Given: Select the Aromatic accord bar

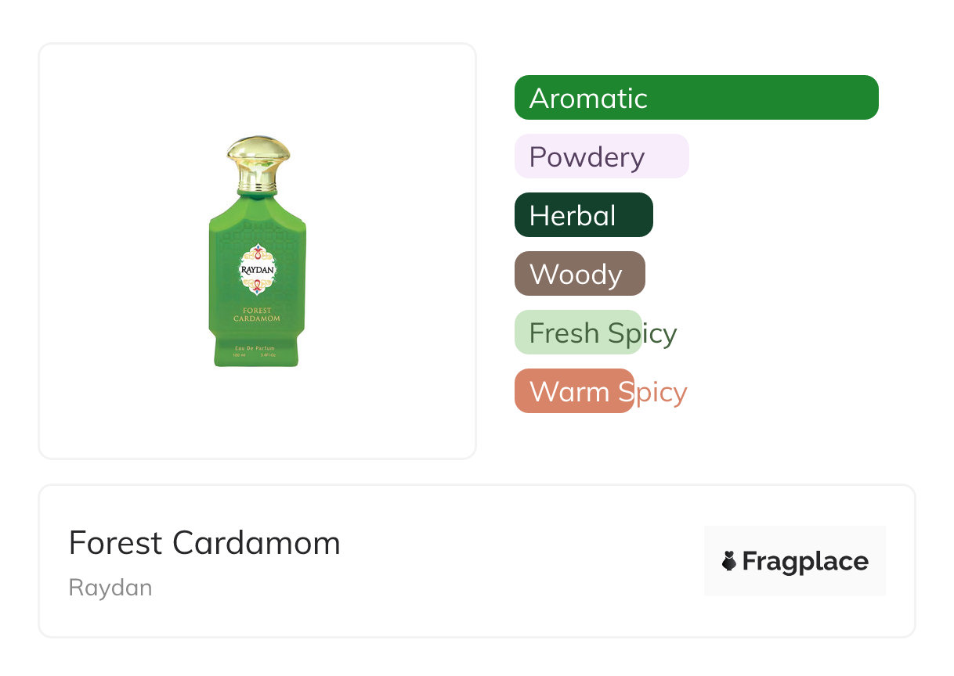Looking at the screenshot, I should 696,98.
